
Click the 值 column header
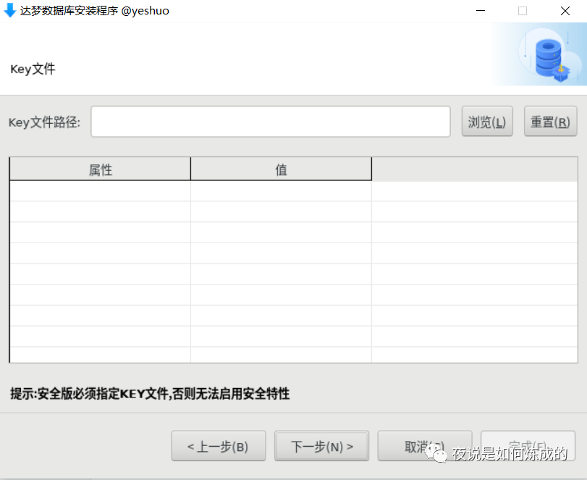pyautogui.click(x=281, y=169)
